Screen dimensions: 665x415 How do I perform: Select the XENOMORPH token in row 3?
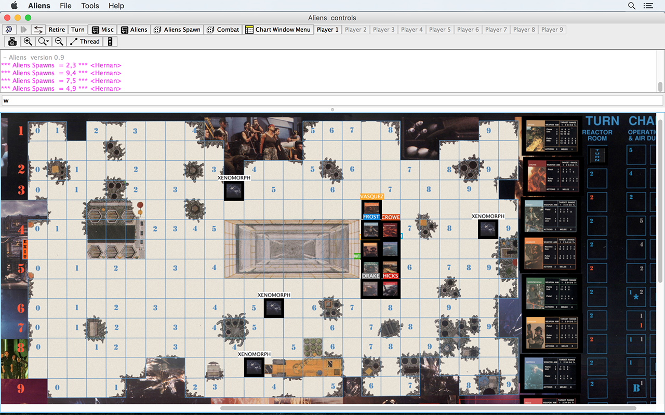[234, 190]
